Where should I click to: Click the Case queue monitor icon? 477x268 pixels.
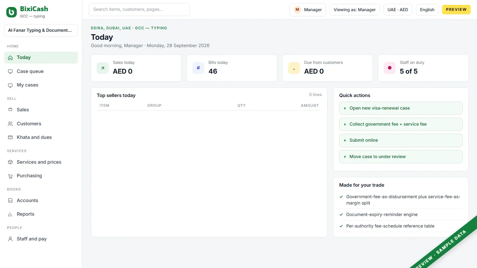(10, 71)
